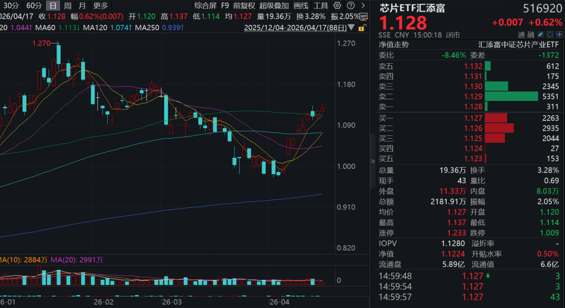Open 更多 period options dropdown
The height and width of the screenshot is (308, 565).
(x=100, y=6)
